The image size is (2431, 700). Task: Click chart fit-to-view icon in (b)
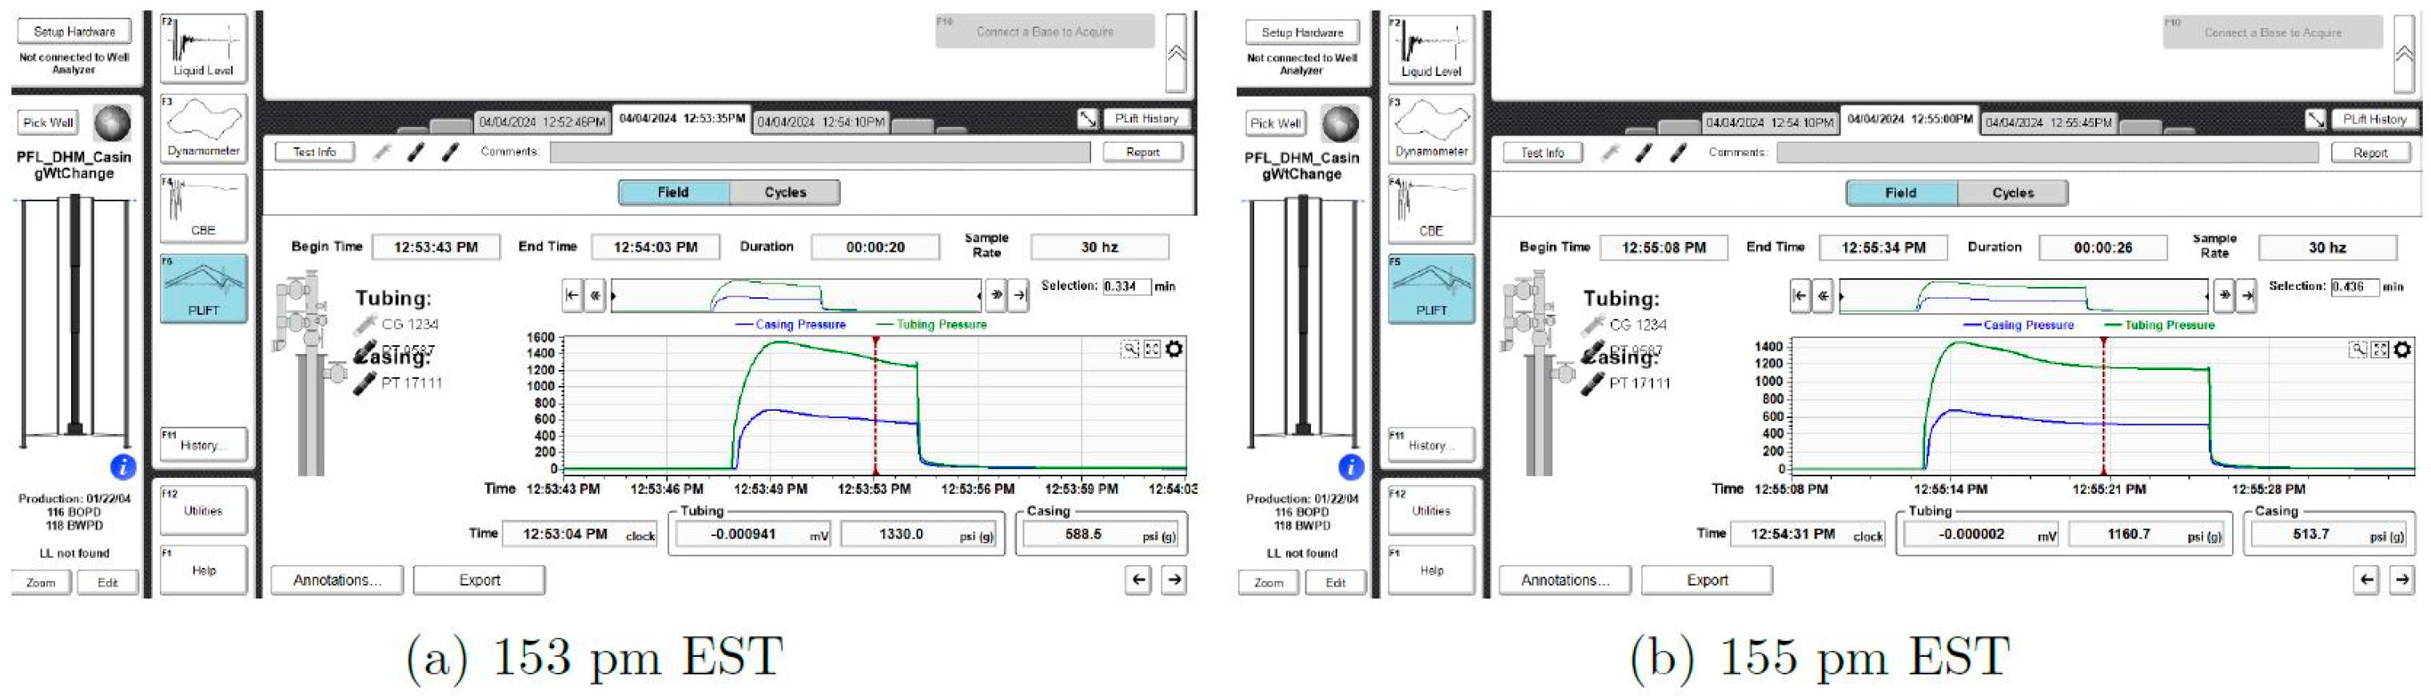2379,350
